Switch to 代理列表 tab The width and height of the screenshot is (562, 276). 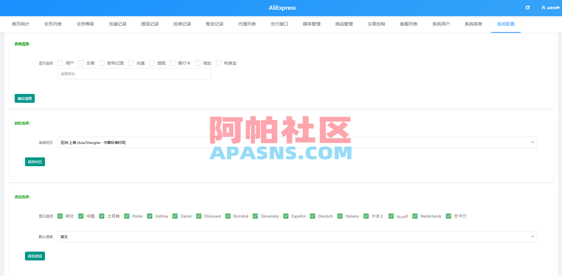247,24
